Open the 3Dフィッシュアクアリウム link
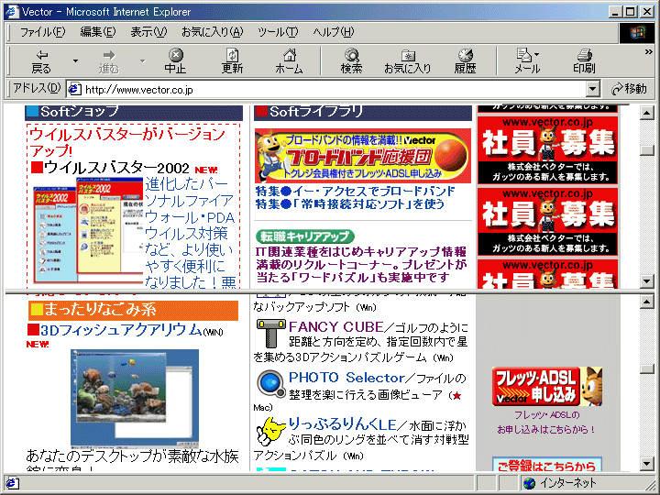The height and width of the screenshot is (495, 660). tap(121, 330)
